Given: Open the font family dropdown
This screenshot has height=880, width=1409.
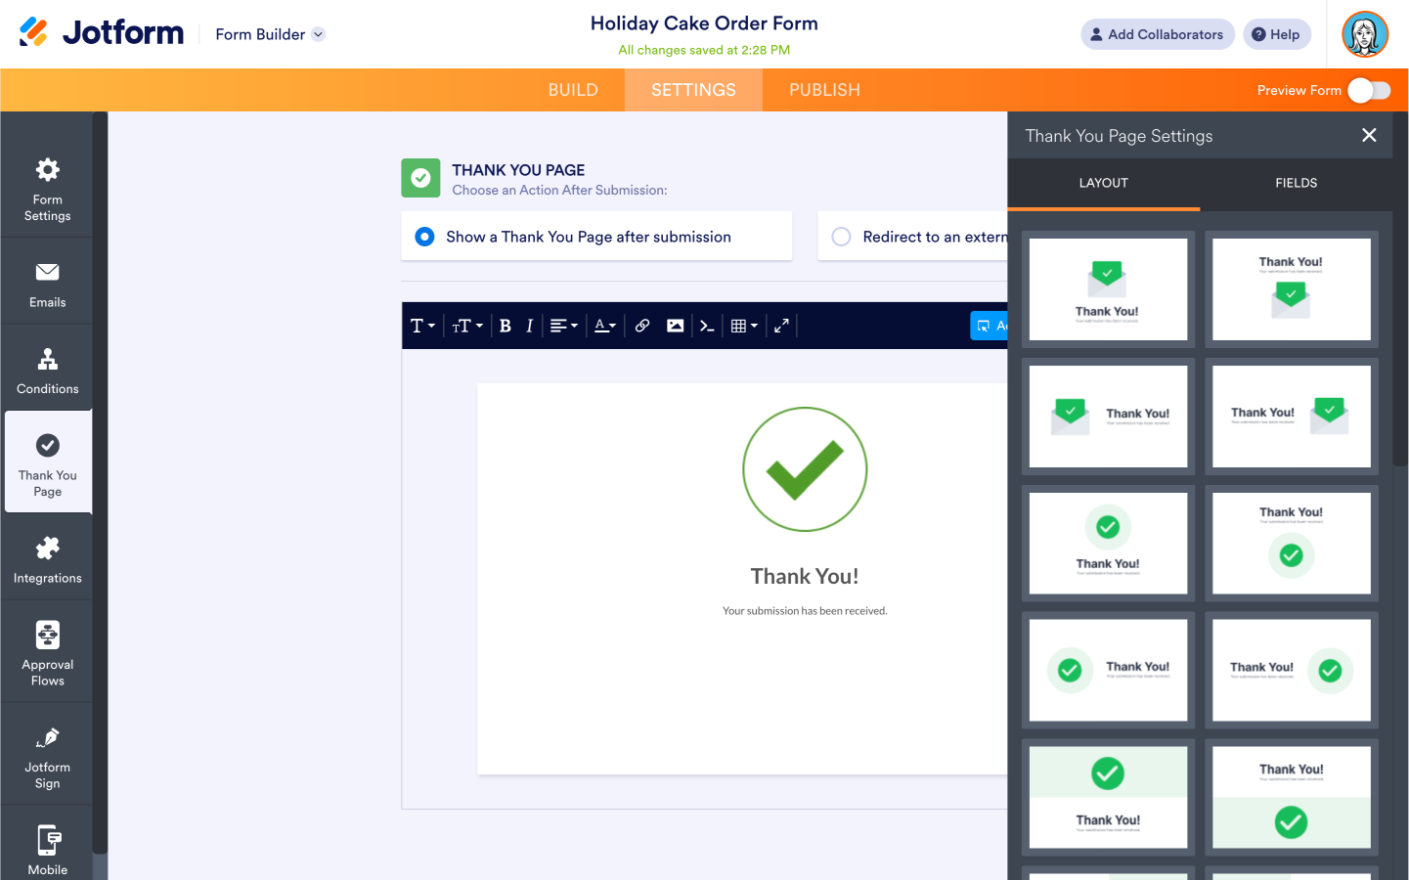Looking at the screenshot, I should pos(422,326).
